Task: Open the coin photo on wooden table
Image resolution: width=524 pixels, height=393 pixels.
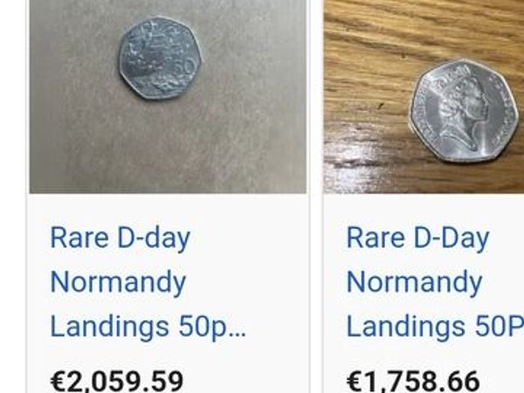Action: [x=424, y=97]
